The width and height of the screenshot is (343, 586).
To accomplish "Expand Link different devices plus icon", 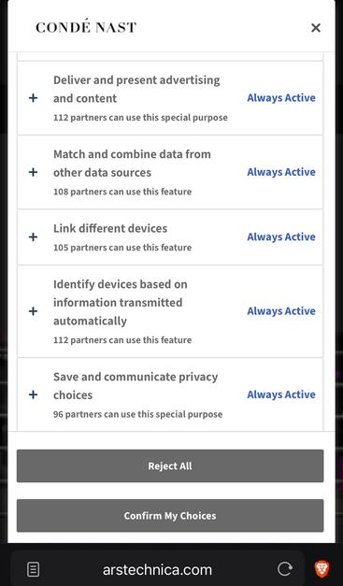I will click(34, 237).
